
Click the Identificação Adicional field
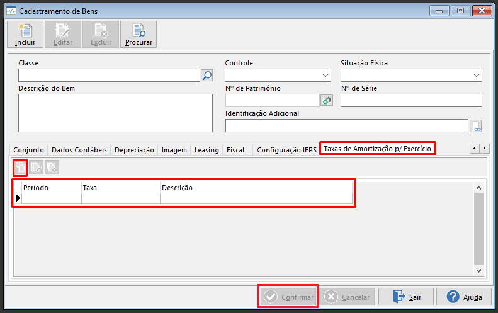tap(346, 126)
